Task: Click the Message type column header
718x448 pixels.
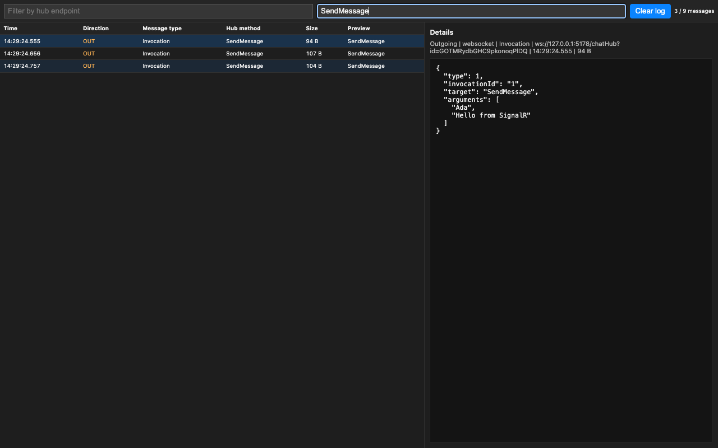Action: tap(162, 29)
